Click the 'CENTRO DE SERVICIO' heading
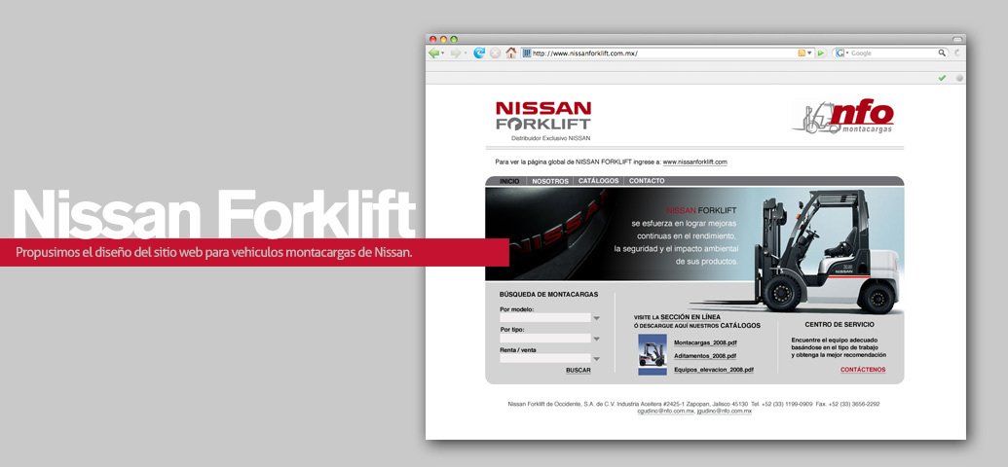Screen dimensions: 1008x467 [x=838, y=325]
